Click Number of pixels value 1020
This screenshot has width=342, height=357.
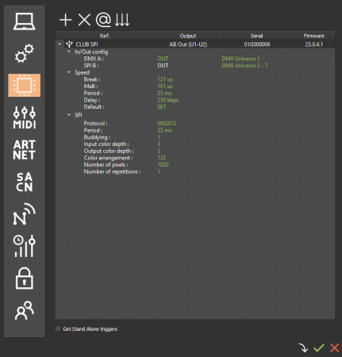(163, 164)
